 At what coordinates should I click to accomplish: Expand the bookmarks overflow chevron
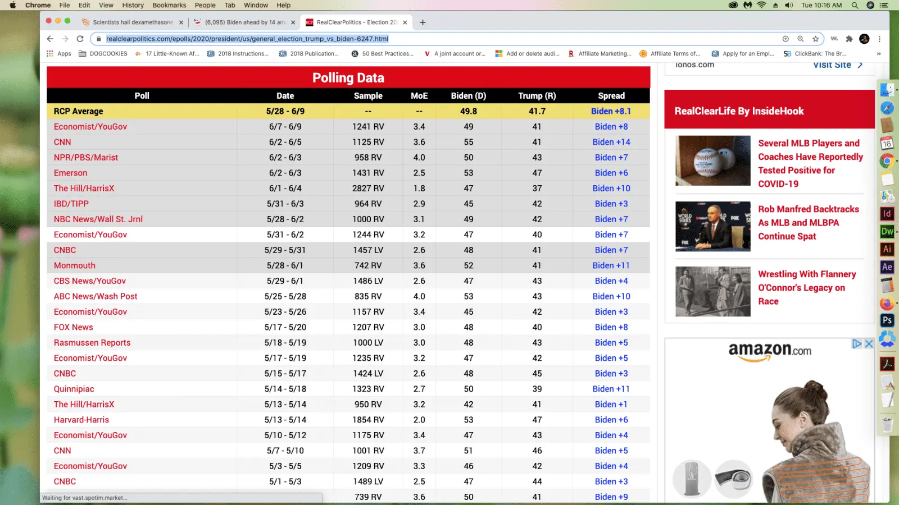pyautogui.click(x=879, y=53)
